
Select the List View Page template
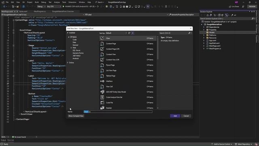(x=128, y=71)
